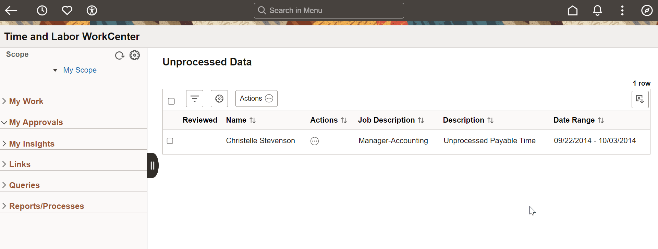Viewport: 658px width, 249px height.
Task: Collapse the My Approvals section
Action: [x=36, y=122]
